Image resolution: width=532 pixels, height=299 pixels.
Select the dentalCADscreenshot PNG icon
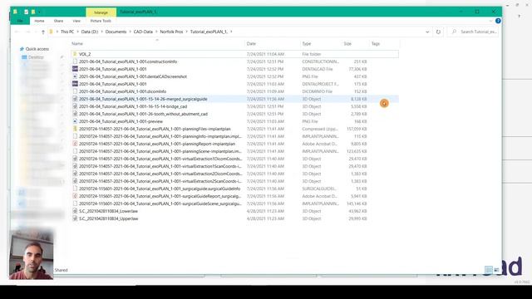[75, 76]
